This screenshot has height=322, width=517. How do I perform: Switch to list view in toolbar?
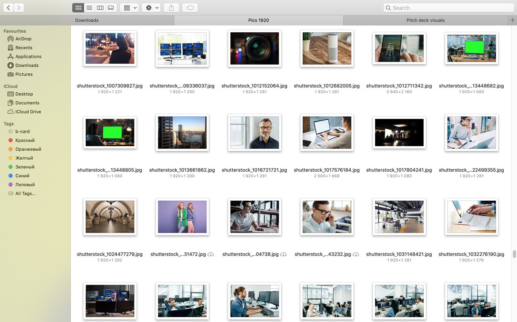(x=89, y=8)
